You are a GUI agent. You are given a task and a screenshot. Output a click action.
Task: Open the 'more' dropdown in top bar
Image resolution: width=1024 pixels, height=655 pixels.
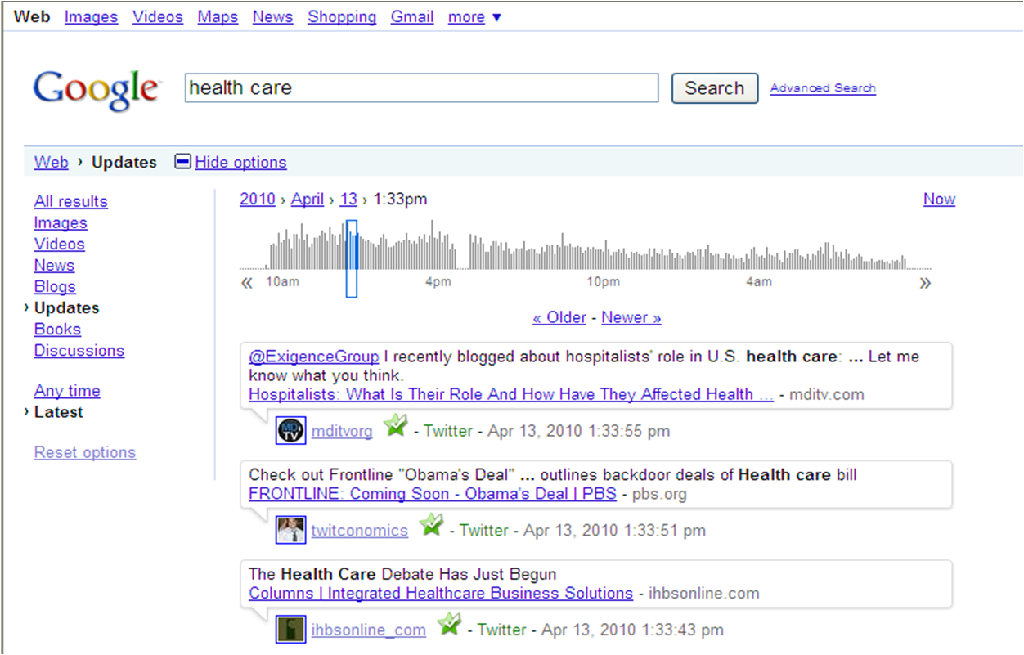474,16
